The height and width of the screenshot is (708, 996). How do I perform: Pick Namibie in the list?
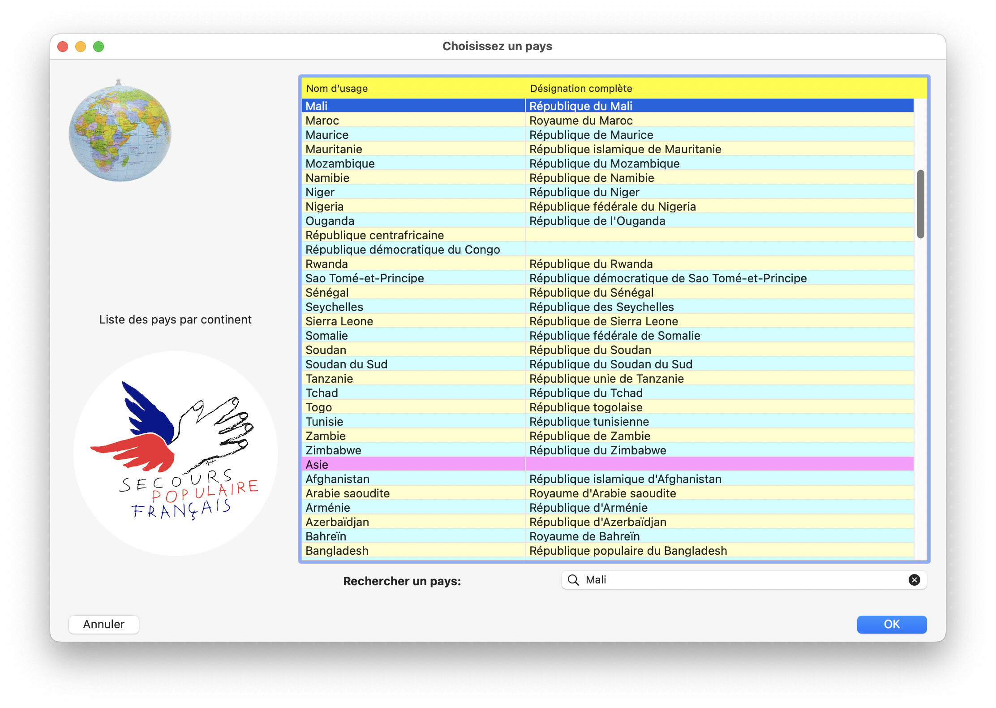coord(608,177)
